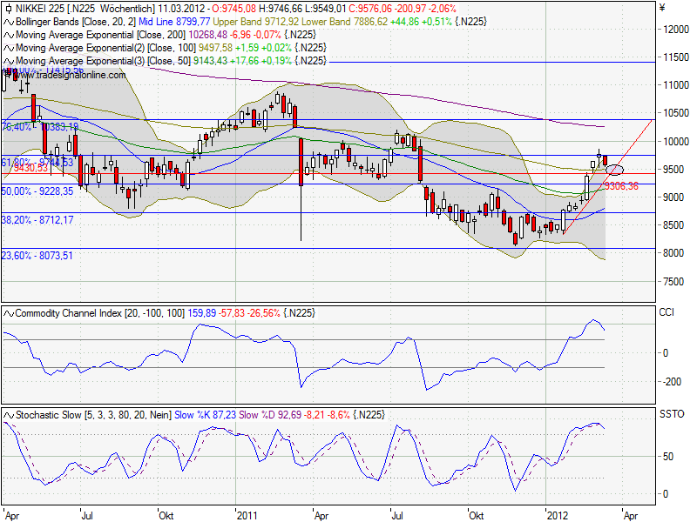This screenshot has height=522, width=697.
Task: Click the Lower Band 7886,62 value
Action: click(345, 22)
